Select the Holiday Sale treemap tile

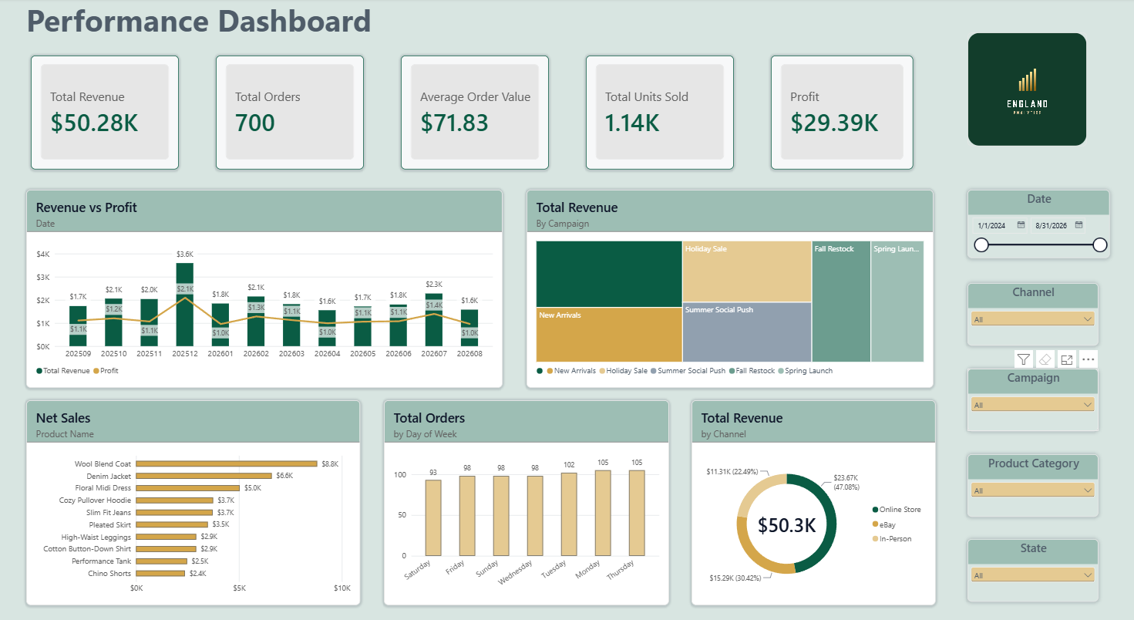(747, 271)
